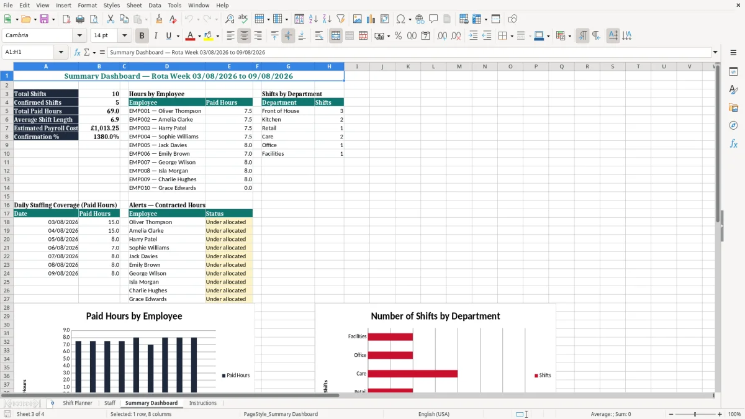
Task: Expand the formula bar
Action: [715, 52]
